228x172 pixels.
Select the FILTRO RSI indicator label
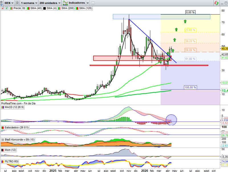(x=13, y=161)
